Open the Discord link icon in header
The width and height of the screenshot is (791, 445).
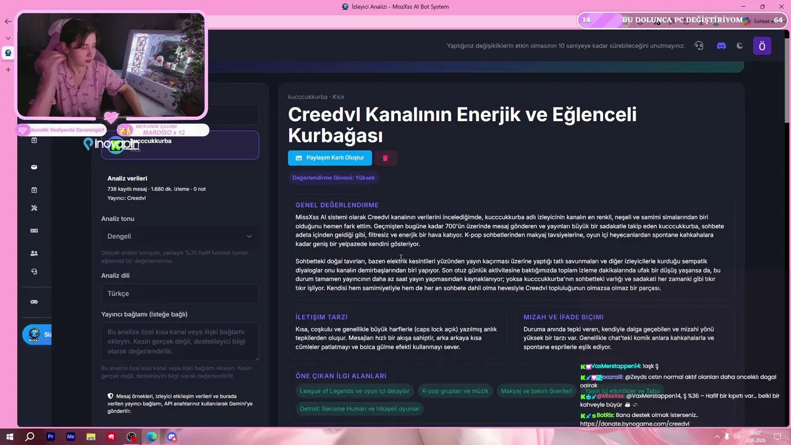click(721, 46)
